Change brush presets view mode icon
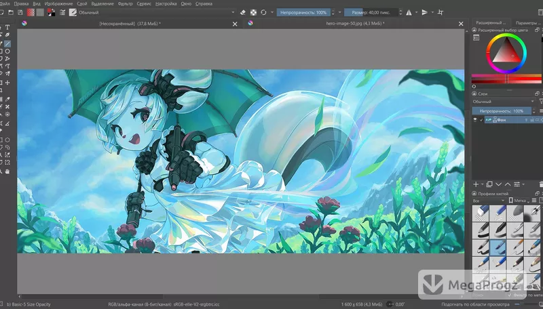This screenshot has width=543, height=309. pos(534,201)
